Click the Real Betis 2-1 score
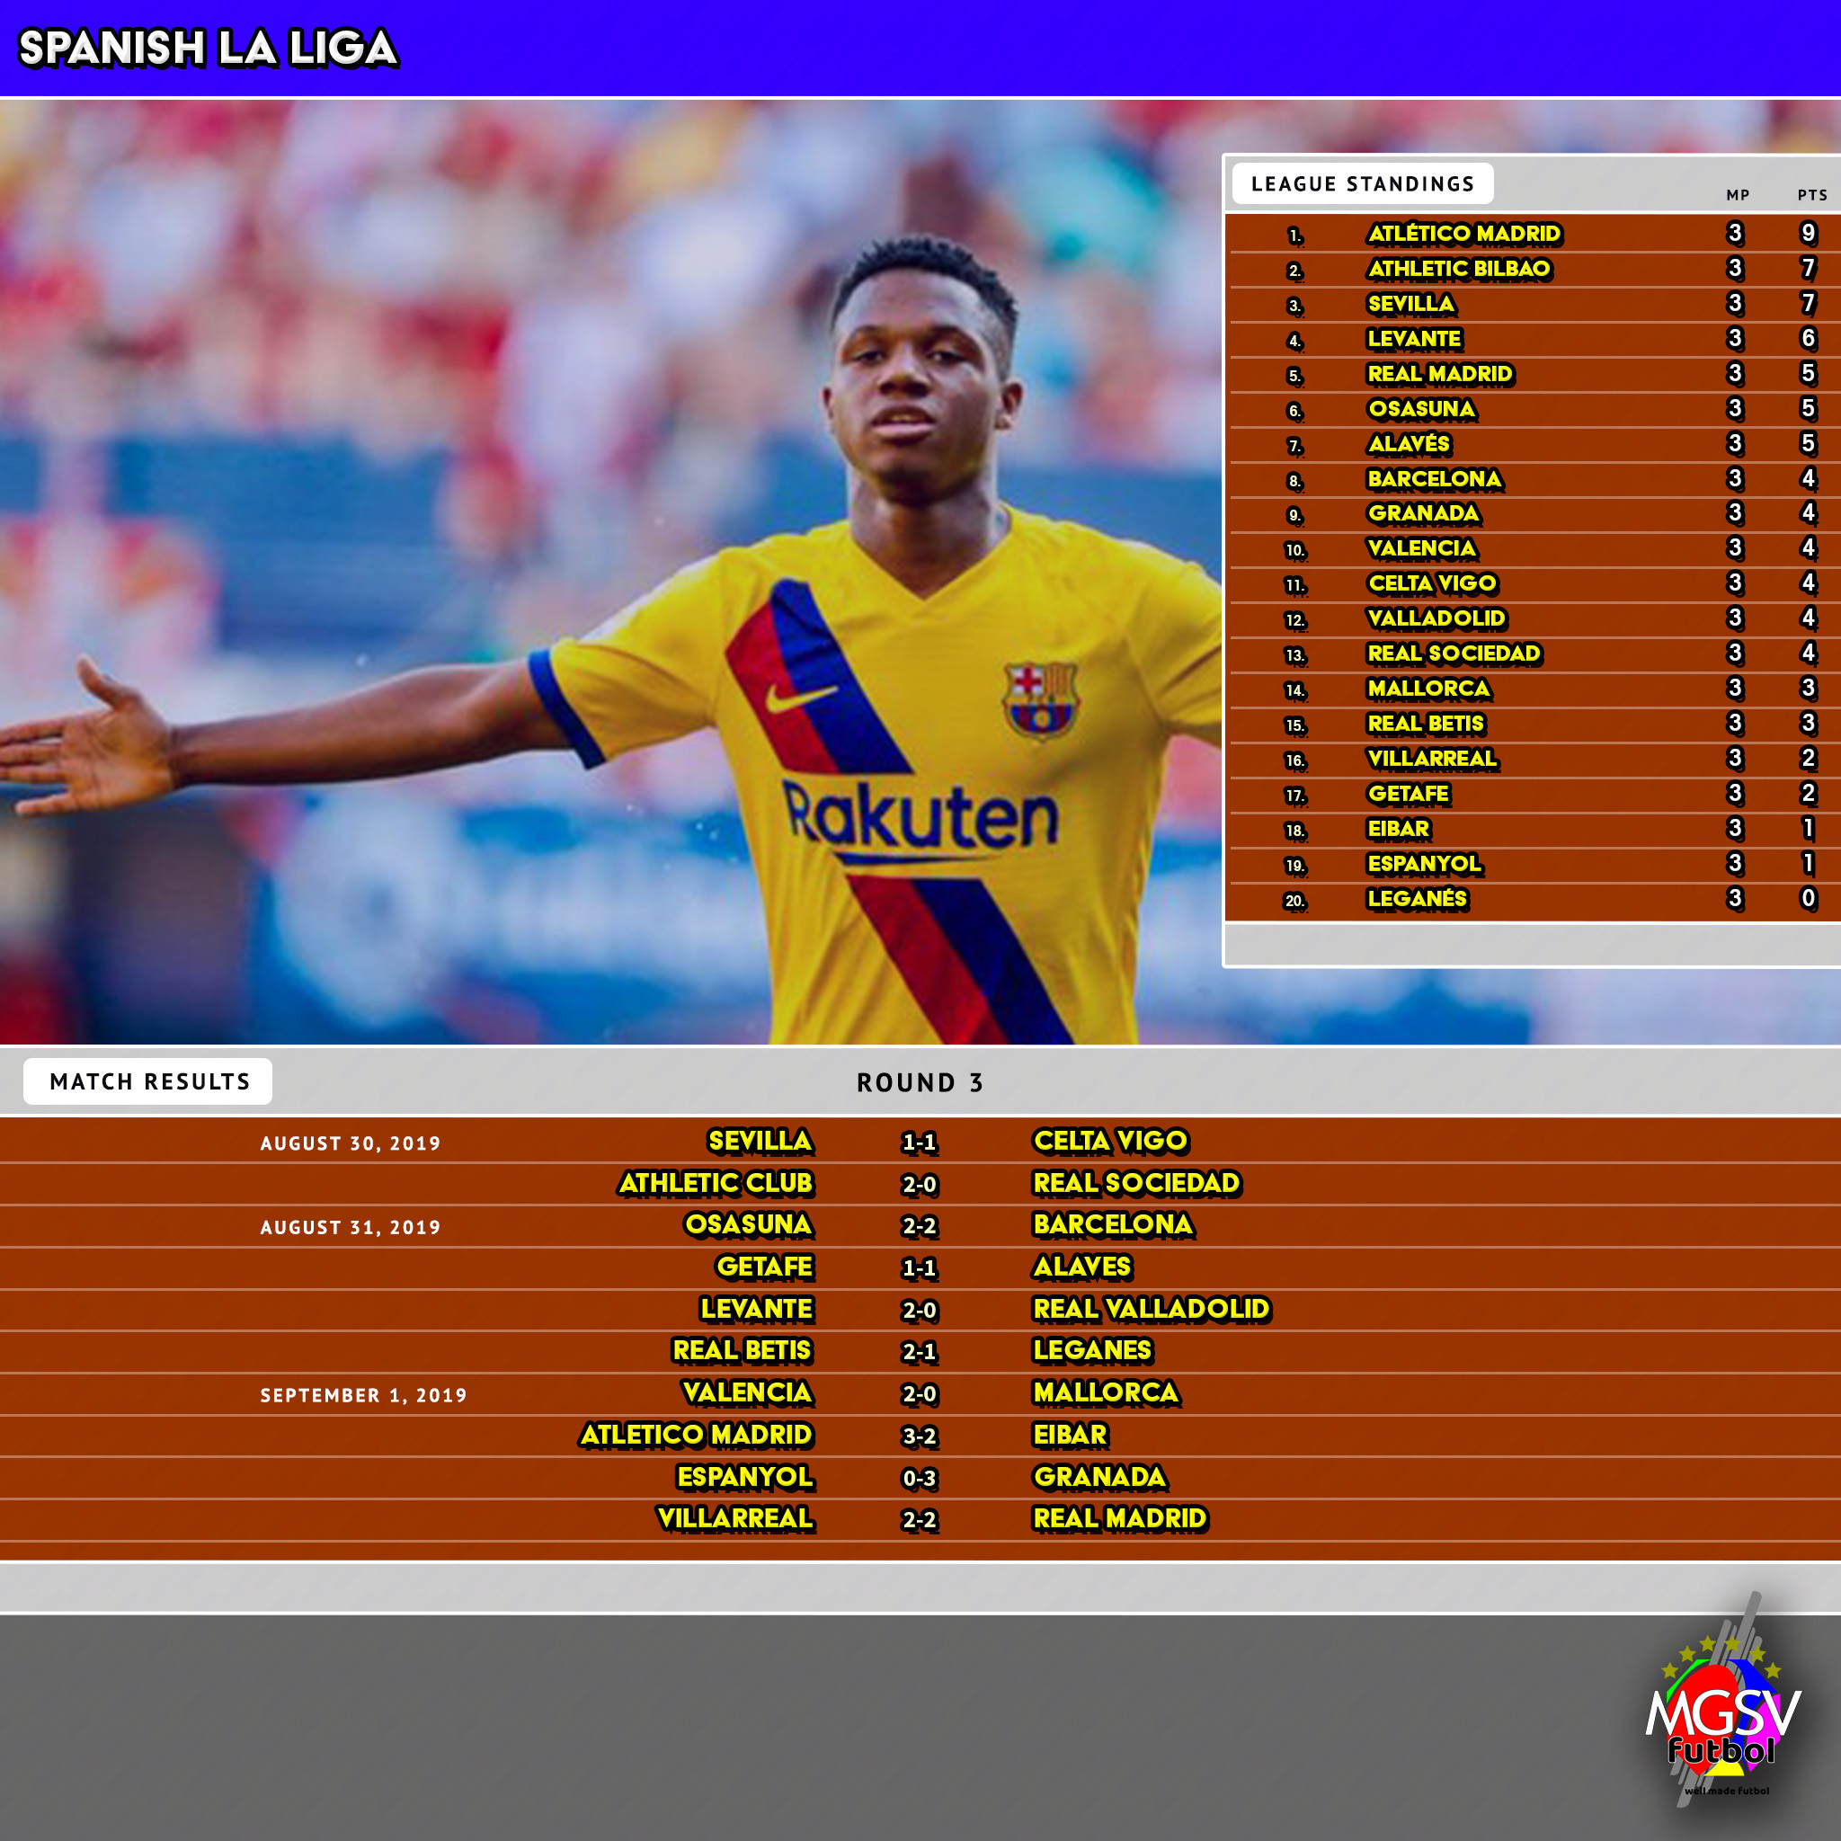 point(920,1352)
